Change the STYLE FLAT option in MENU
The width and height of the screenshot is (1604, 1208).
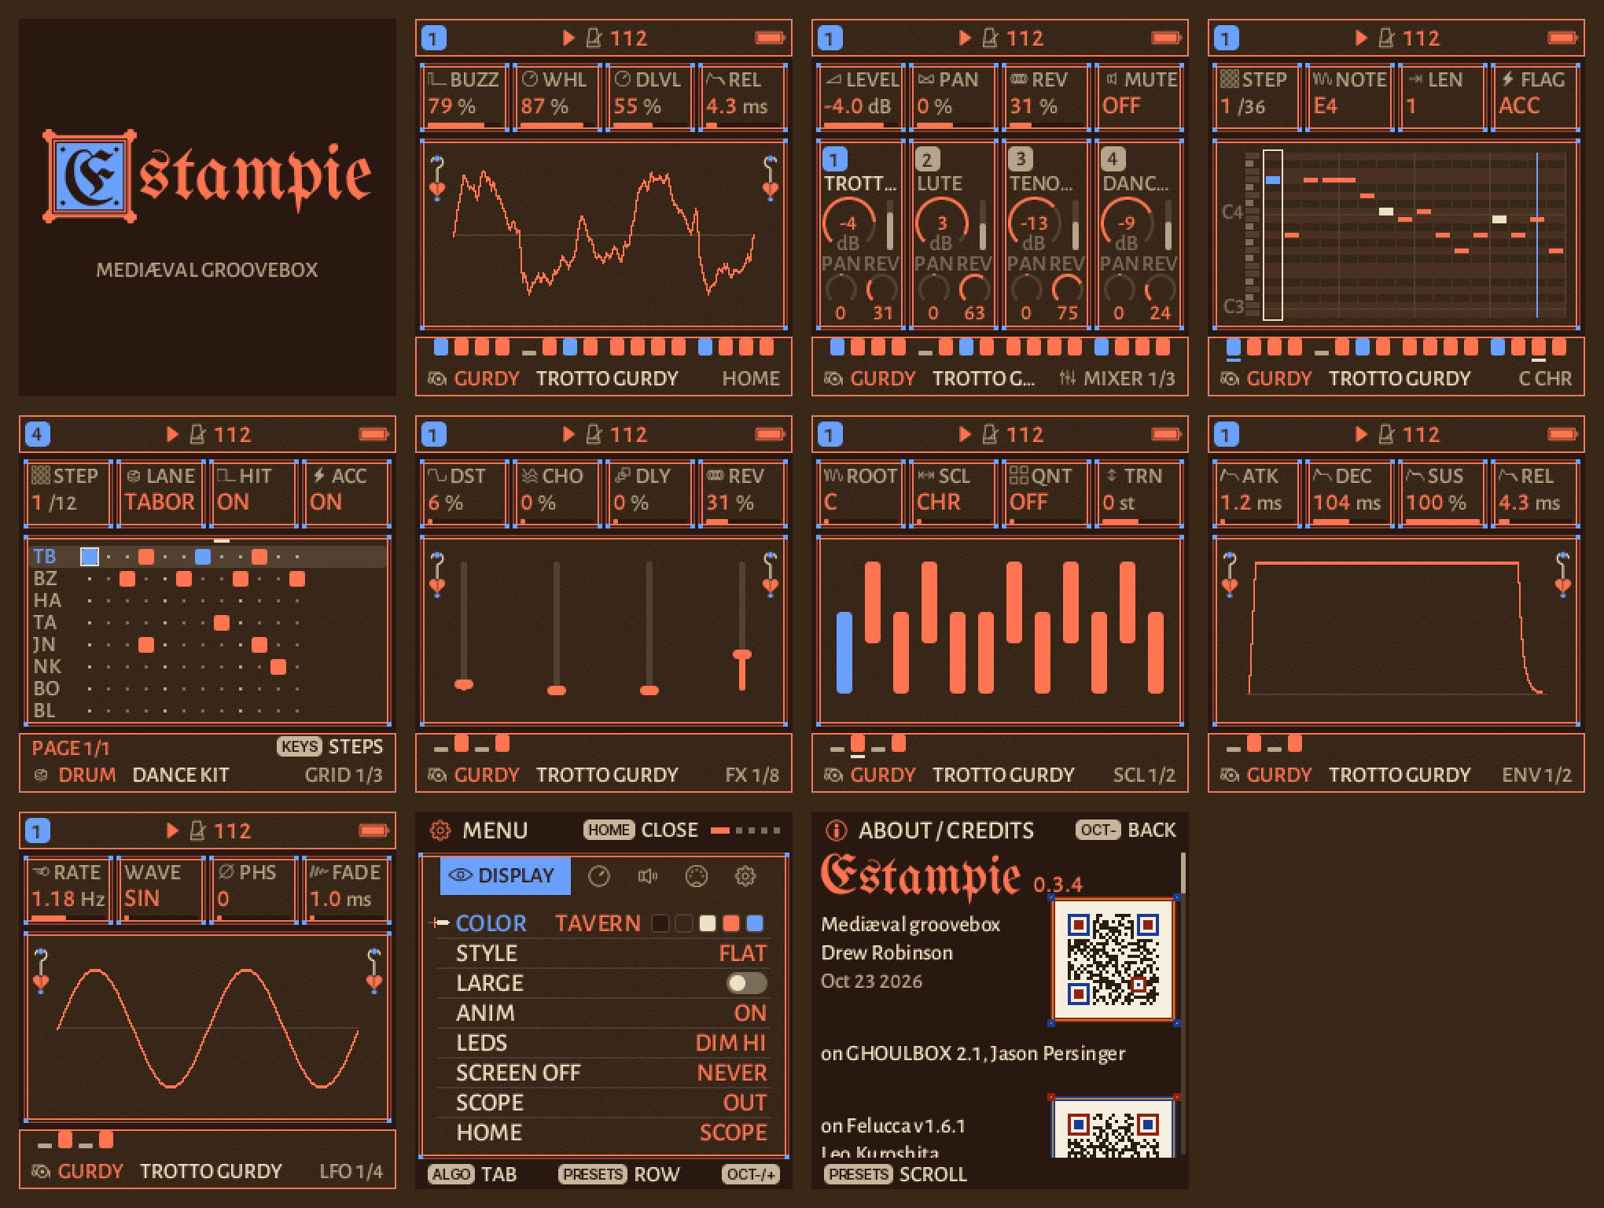[603, 953]
